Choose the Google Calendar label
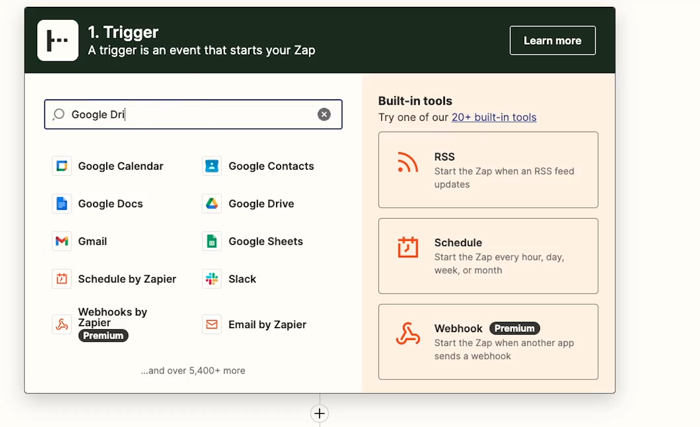The height and width of the screenshot is (427, 700). [x=121, y=166]
